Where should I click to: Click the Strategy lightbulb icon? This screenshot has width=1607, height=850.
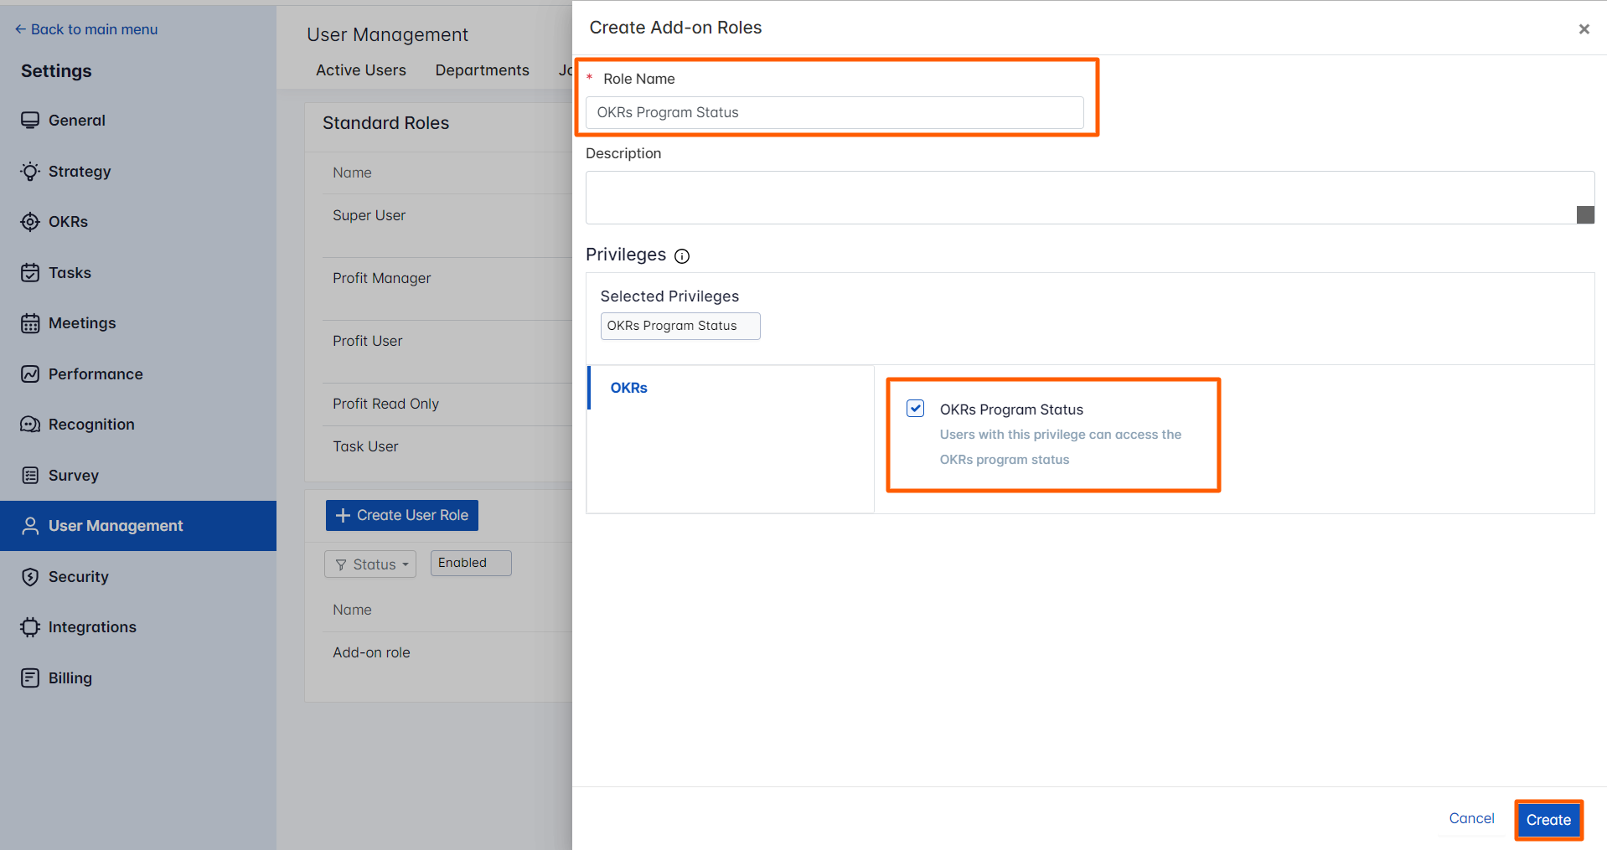(30, 172)
